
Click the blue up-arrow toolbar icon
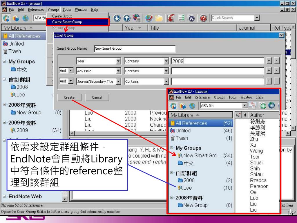click(x=127, y=18)
